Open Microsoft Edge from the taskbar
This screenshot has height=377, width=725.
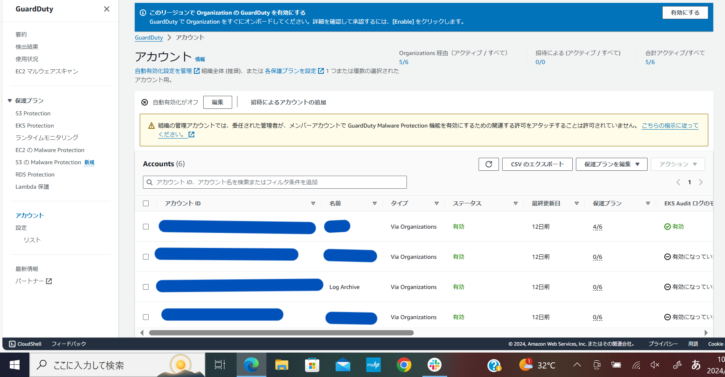(x=251, y=365)
